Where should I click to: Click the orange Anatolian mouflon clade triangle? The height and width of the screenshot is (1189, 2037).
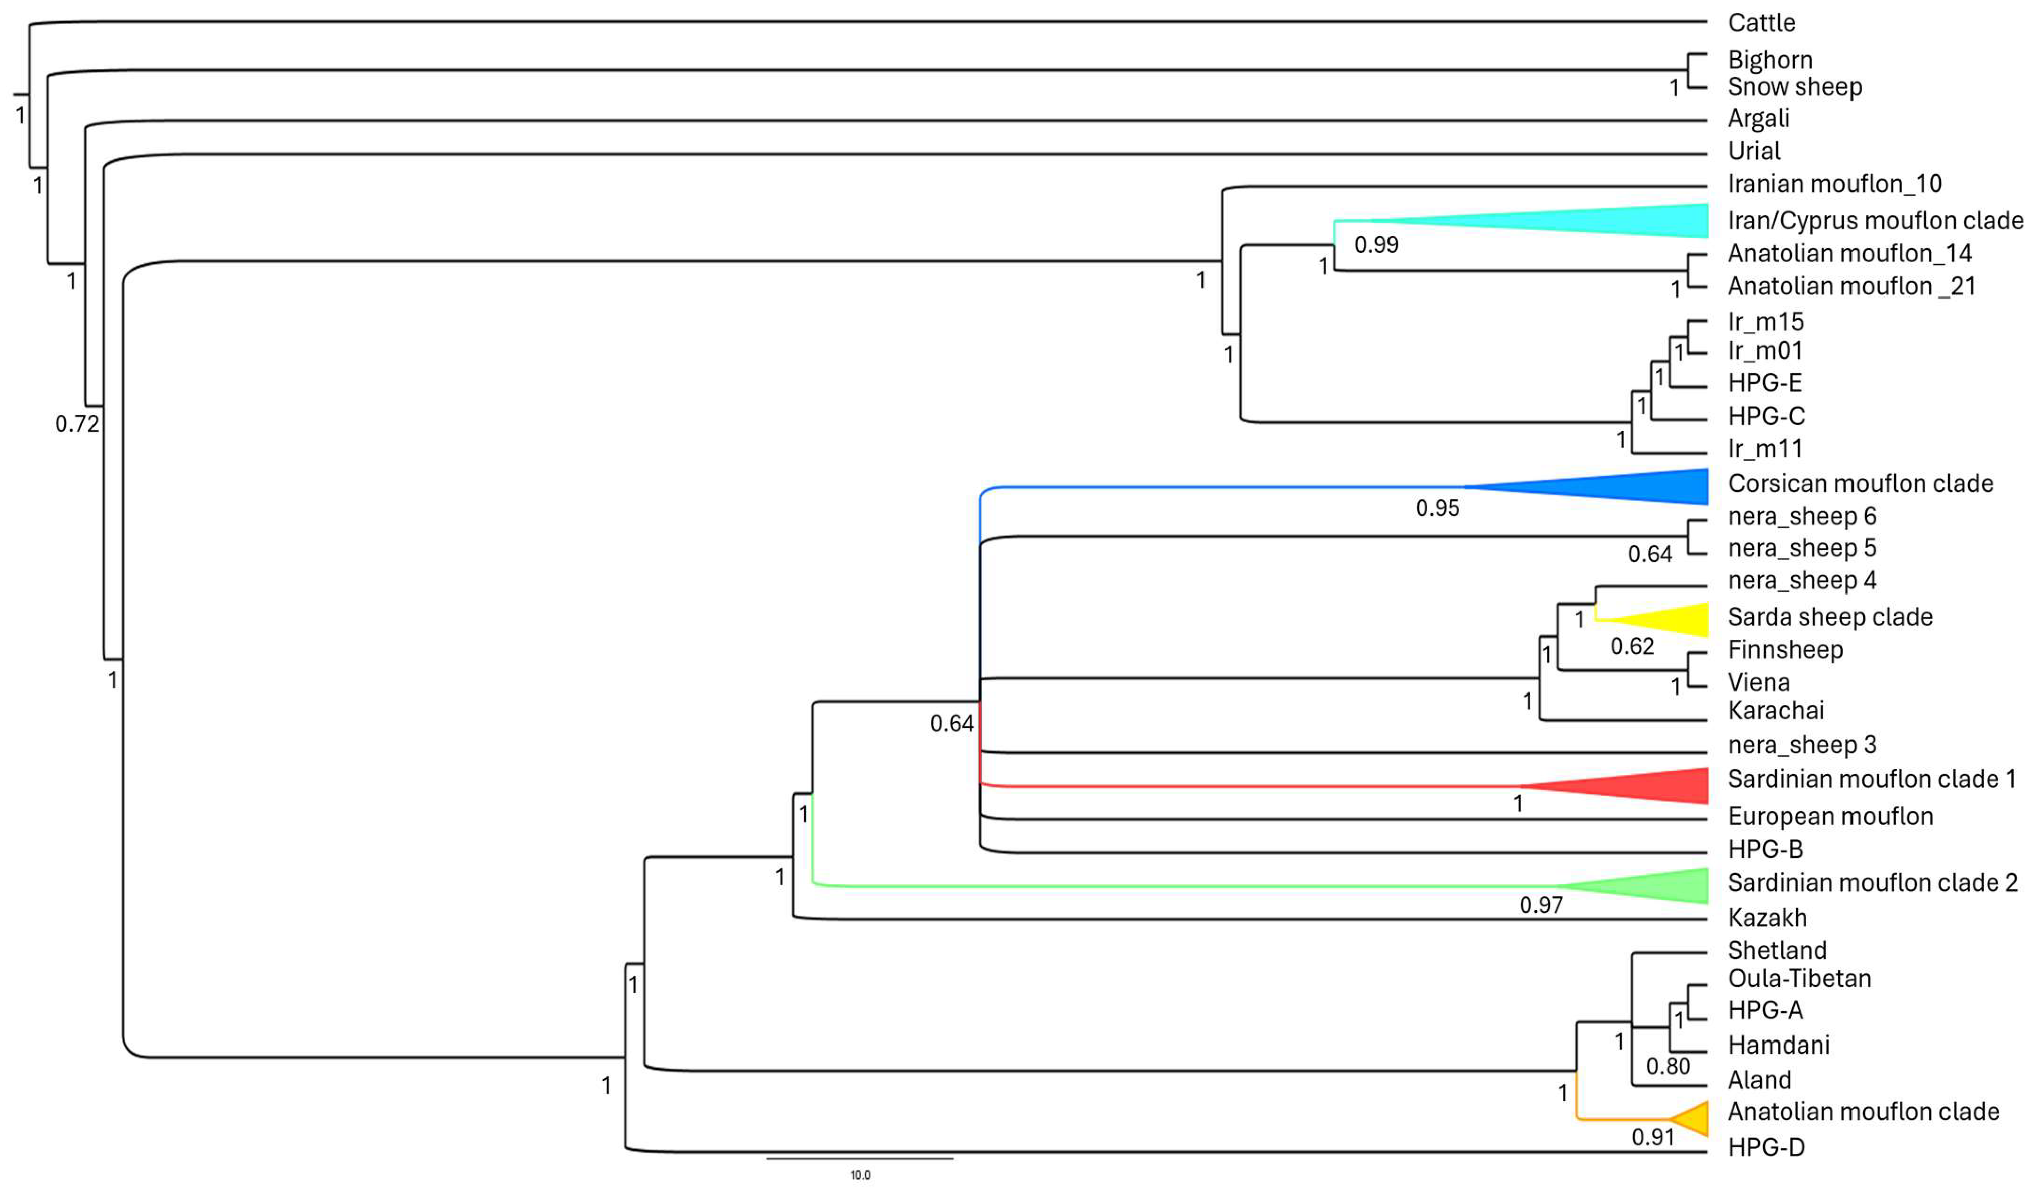point(1694,1119)
